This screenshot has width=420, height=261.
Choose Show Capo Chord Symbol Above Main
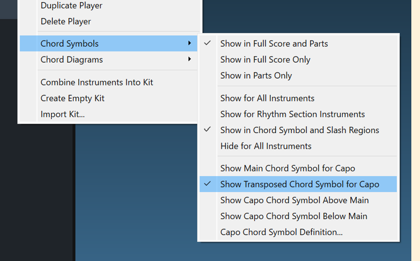click(x=294, y=200)
